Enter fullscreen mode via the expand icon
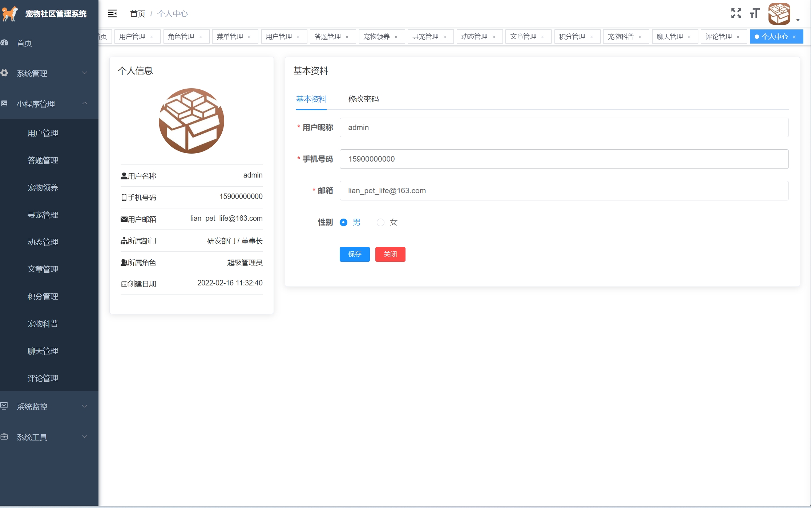Viewport: 811px width, 508px height. pos(736,13)
